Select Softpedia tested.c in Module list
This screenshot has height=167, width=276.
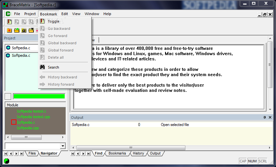32,111
